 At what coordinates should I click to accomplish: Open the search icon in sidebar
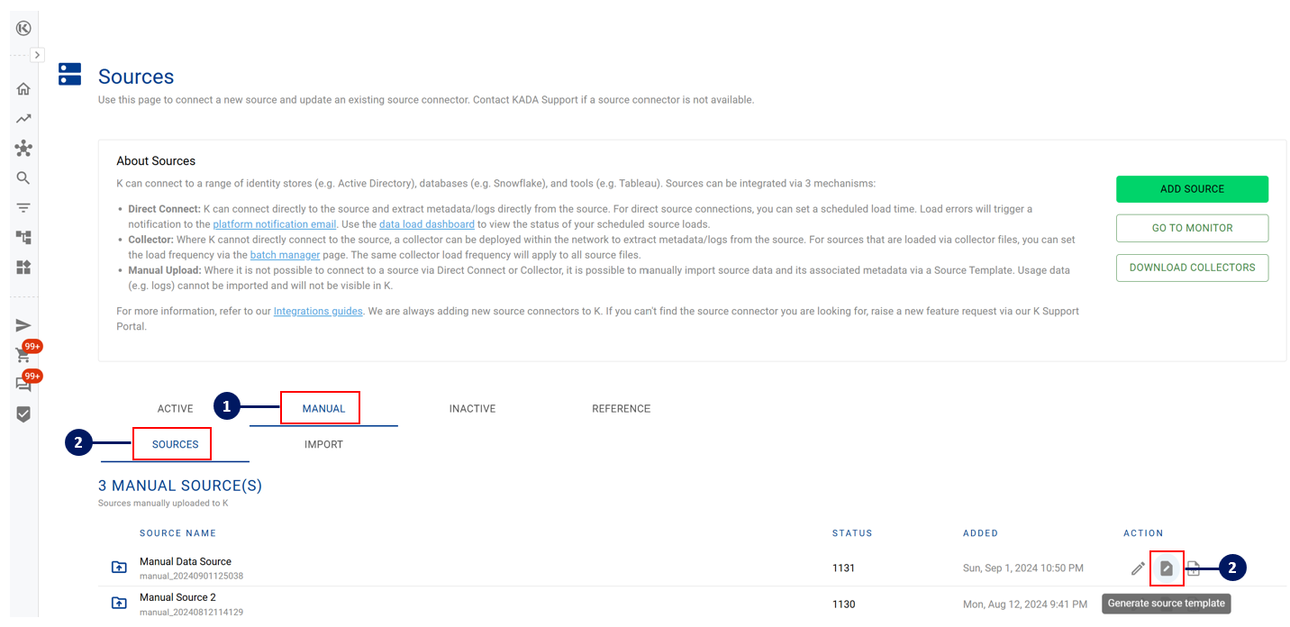(x=23, y=177)
